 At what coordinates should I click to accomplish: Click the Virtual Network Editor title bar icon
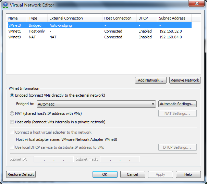point(5,5)
